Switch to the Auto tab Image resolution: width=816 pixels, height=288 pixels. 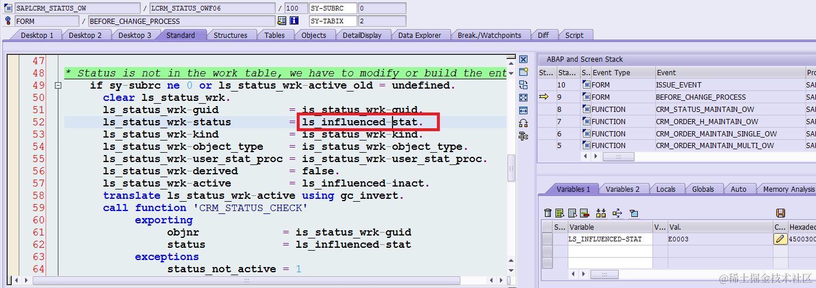tap(738, 189)
